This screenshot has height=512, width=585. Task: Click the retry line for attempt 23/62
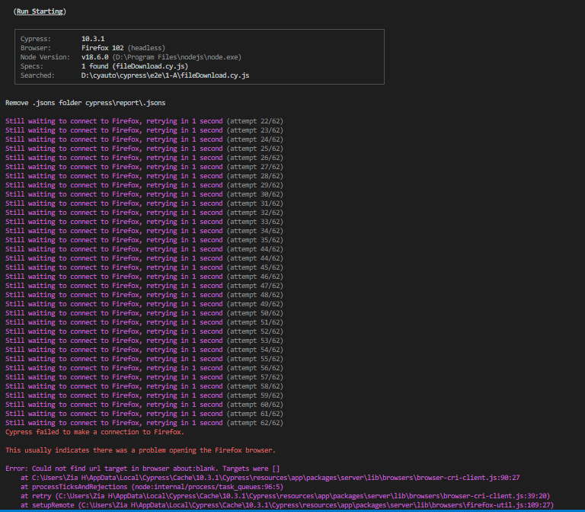point(144,130)
